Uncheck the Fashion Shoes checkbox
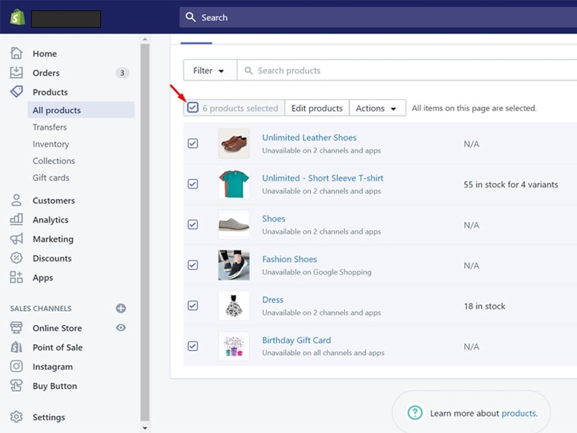The width and height of the screenshot is (577, 433). (193, 265)
